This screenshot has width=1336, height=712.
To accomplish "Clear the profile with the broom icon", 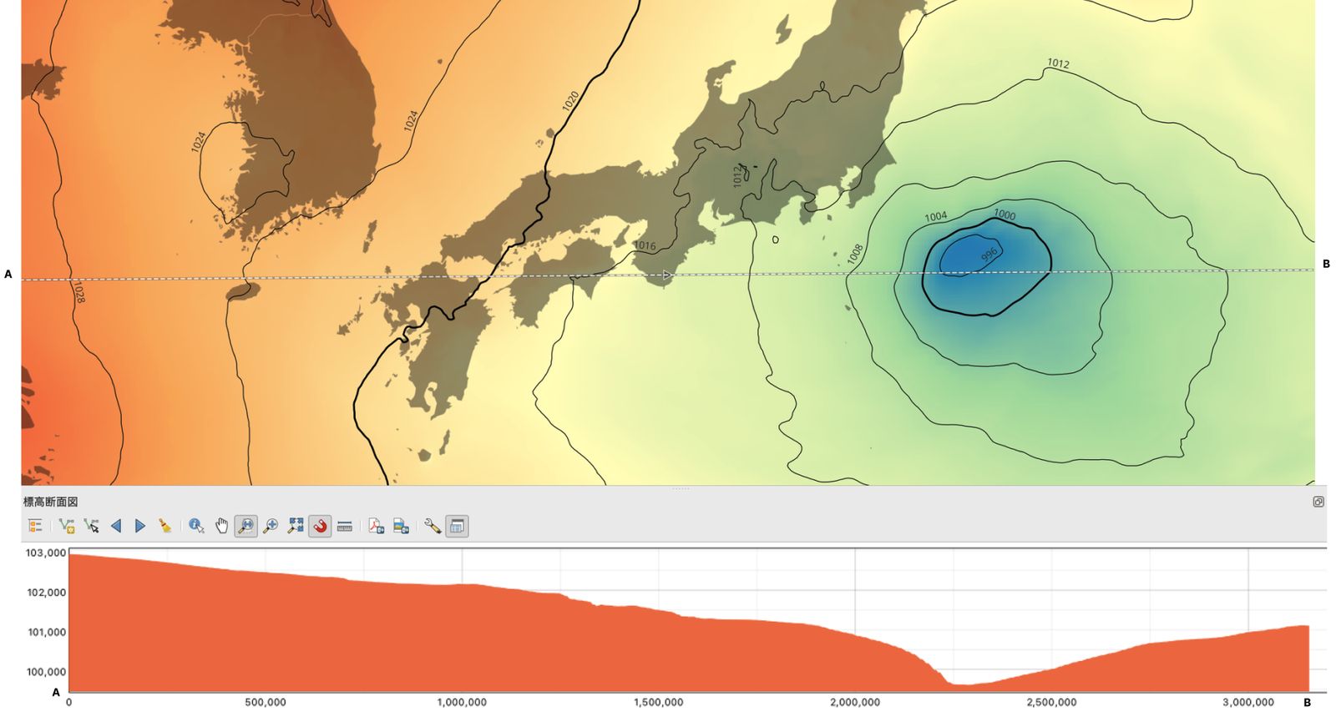I will [165, 526].
